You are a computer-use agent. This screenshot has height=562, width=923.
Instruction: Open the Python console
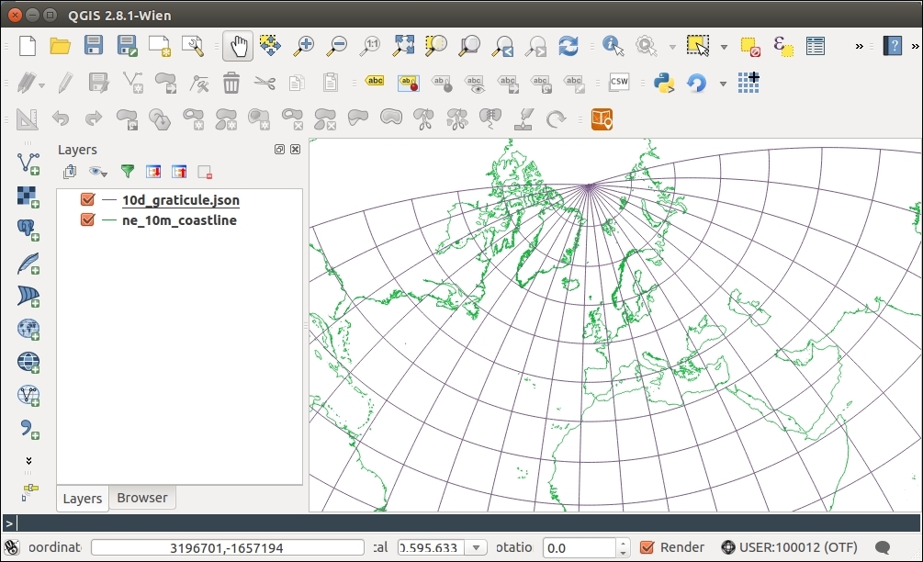point(664,83)
